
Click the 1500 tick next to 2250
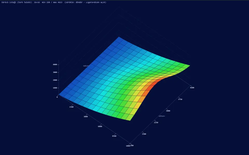(x=144, y=134)
